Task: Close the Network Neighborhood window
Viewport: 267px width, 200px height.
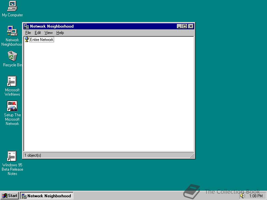Action: point(191,26)
